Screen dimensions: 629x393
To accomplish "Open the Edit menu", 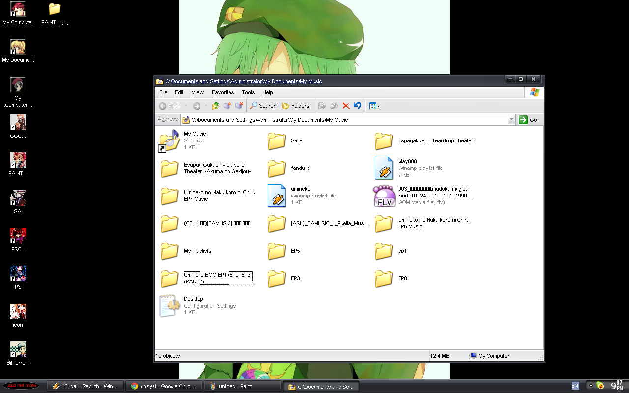I will coord(179,92).
